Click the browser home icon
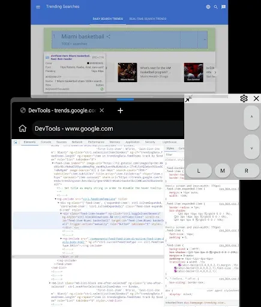This screenshot has height=307, width=261. click(x=23, y=128)
